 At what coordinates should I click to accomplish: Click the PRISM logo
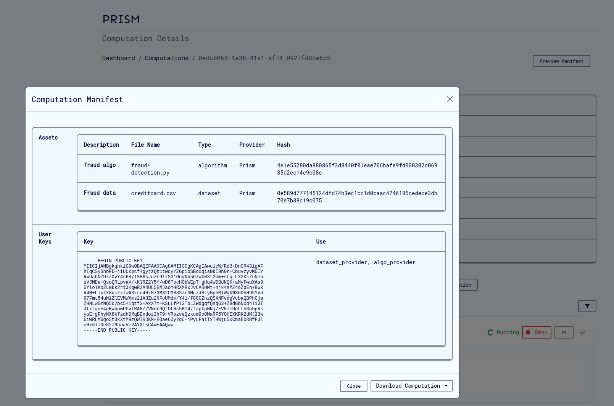(x=121, y=19)
